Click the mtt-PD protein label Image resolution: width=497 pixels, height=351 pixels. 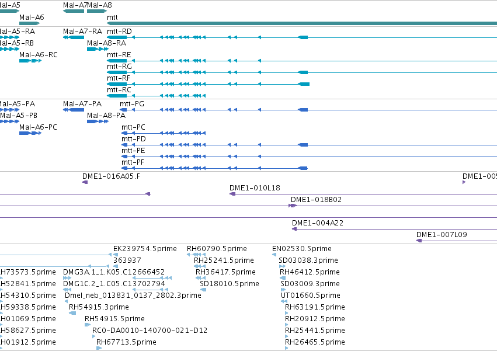pyautogui.click(x=134, y=139)
